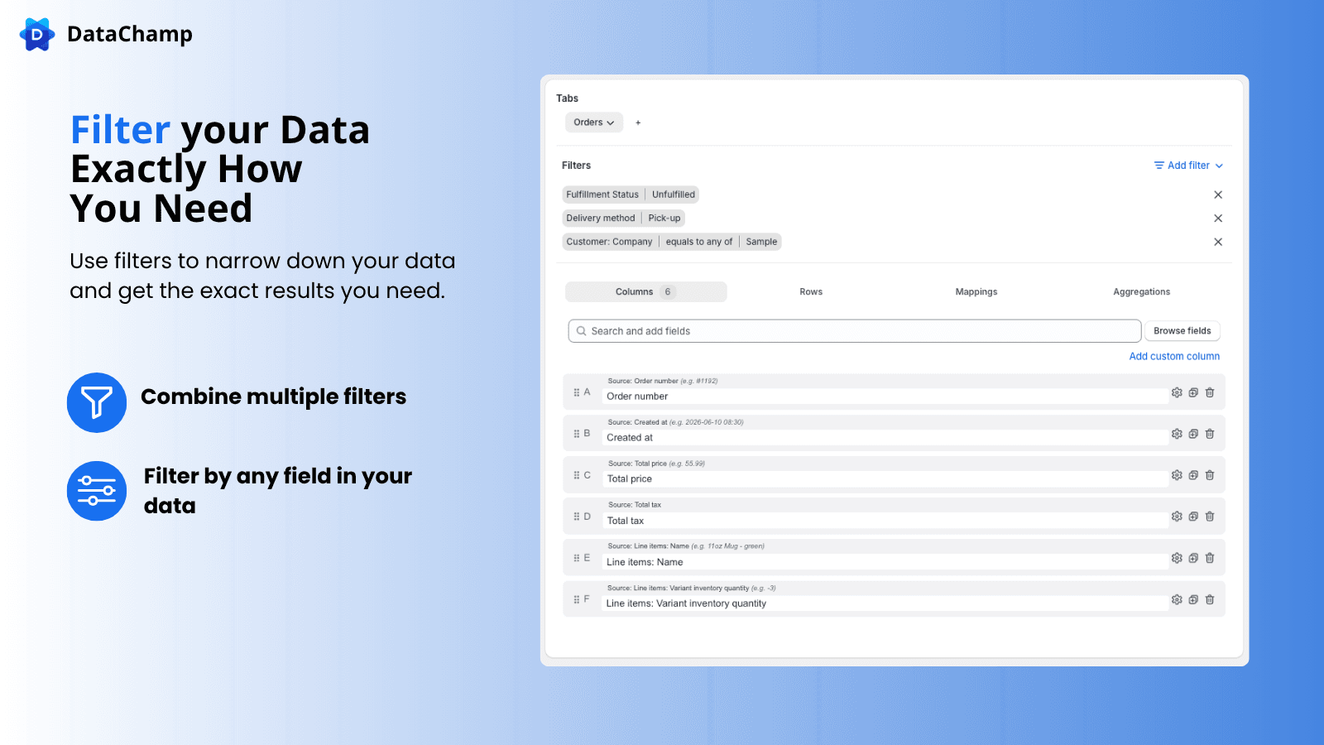Click the Browse fields button
Image resolution: width=1324 pixels, height=745 pixels.
click(1182, 331)
